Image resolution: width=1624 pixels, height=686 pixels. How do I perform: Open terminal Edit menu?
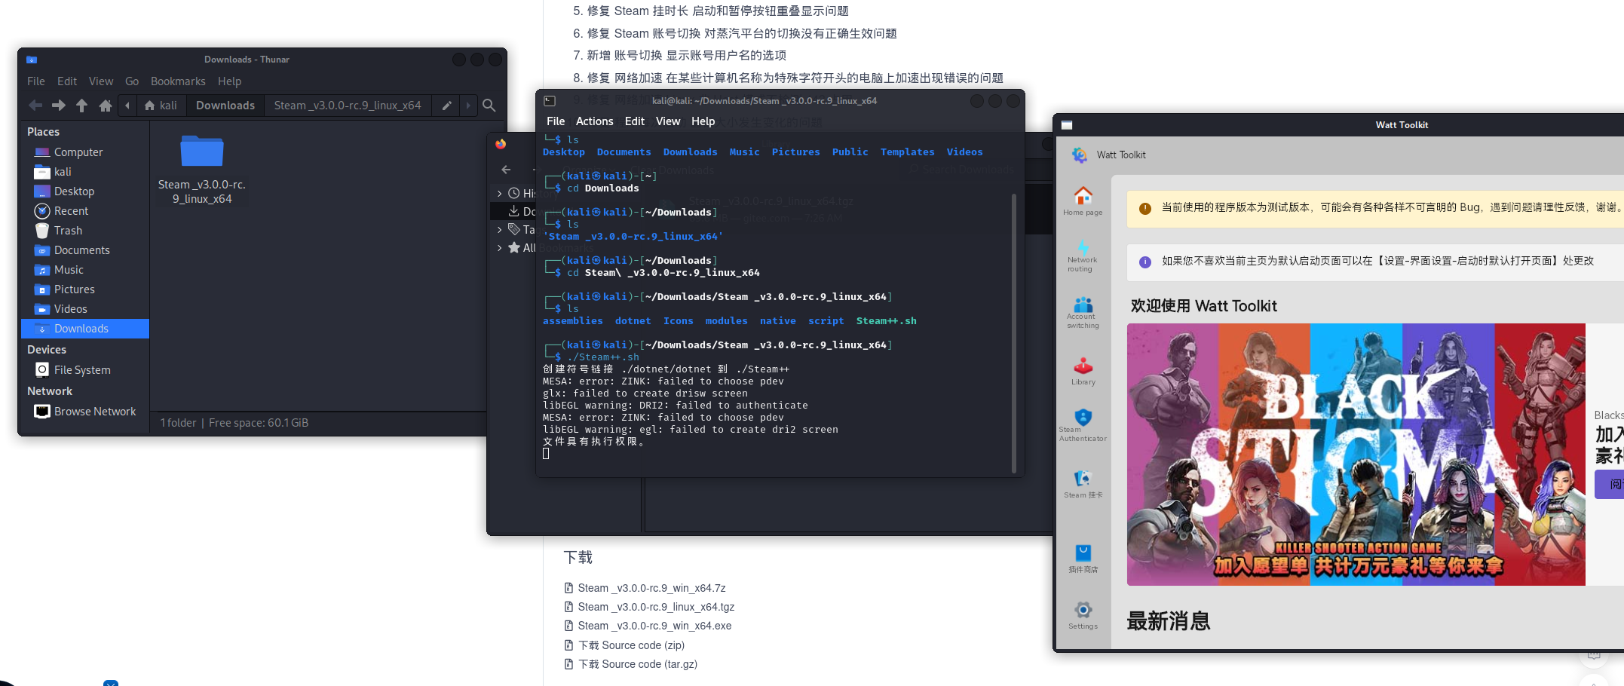(634, 121)
